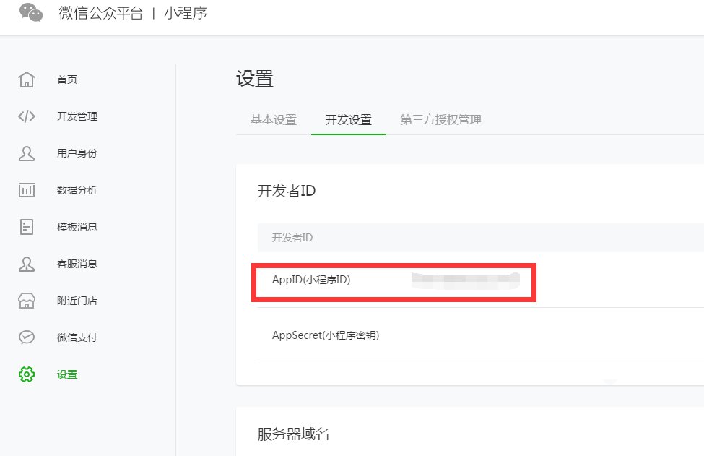Image resolution: width=704 pixels, height=456 pixels.
Task: Click the 用户身份 user icon
Action: (26, 153)
